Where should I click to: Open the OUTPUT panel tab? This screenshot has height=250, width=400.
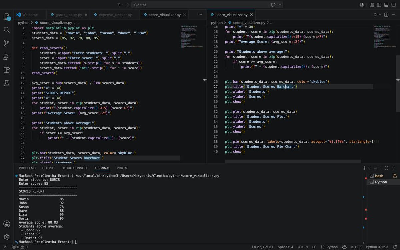[48, 168]
